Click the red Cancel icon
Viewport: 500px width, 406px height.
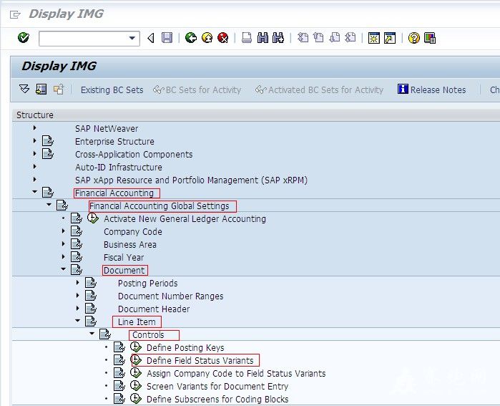pos(223,38)
